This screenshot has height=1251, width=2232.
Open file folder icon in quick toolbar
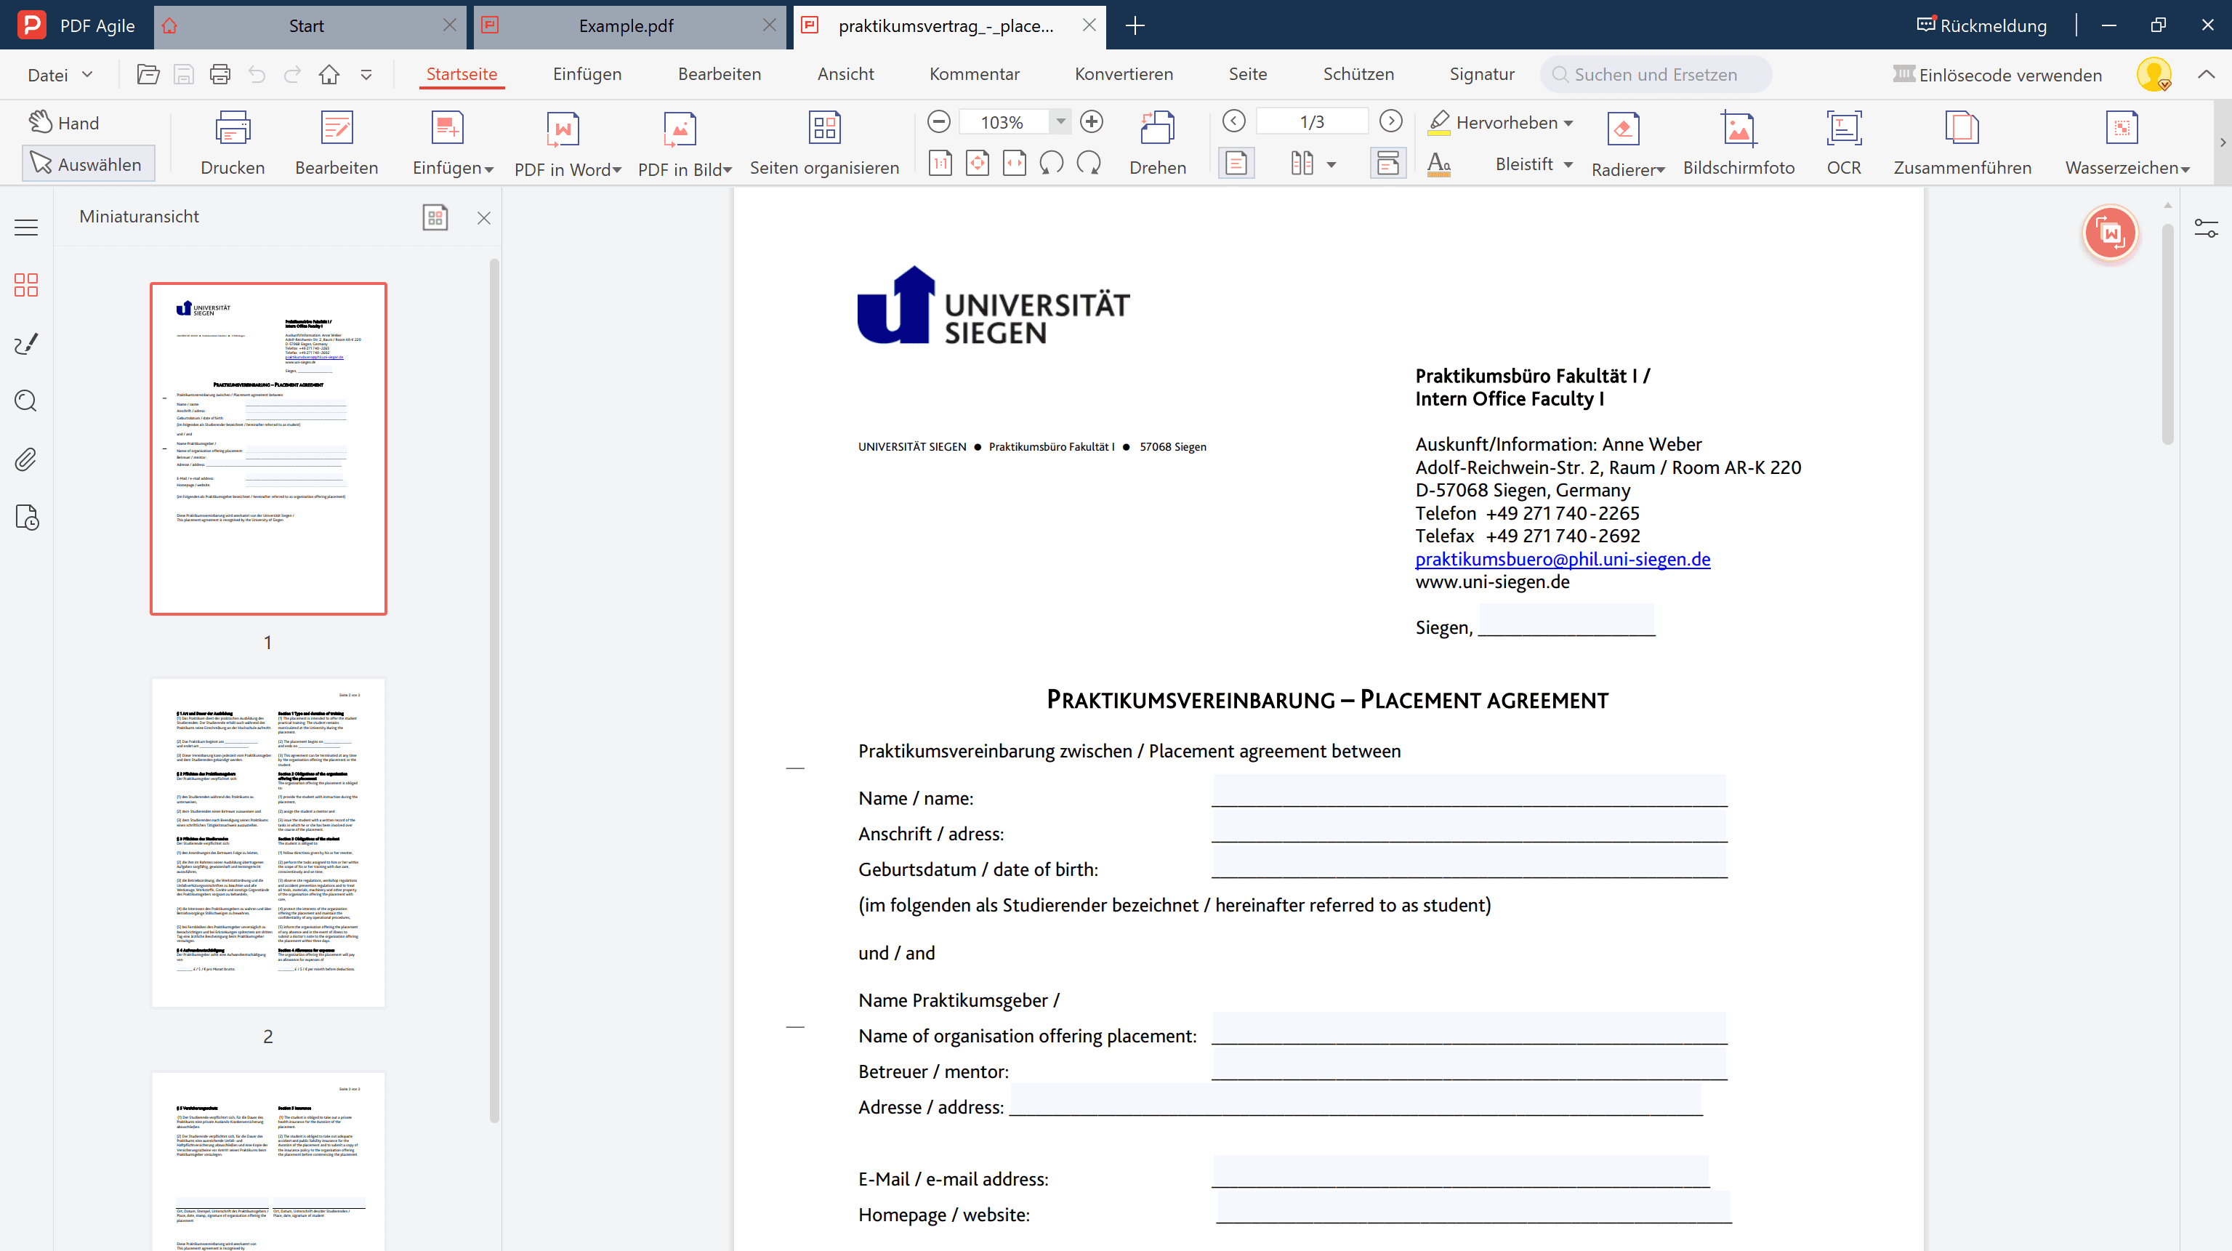click(x=148, y=74)
